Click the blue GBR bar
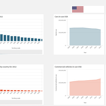The height and width of the screenshot is (106, 106). click(15, 38)
